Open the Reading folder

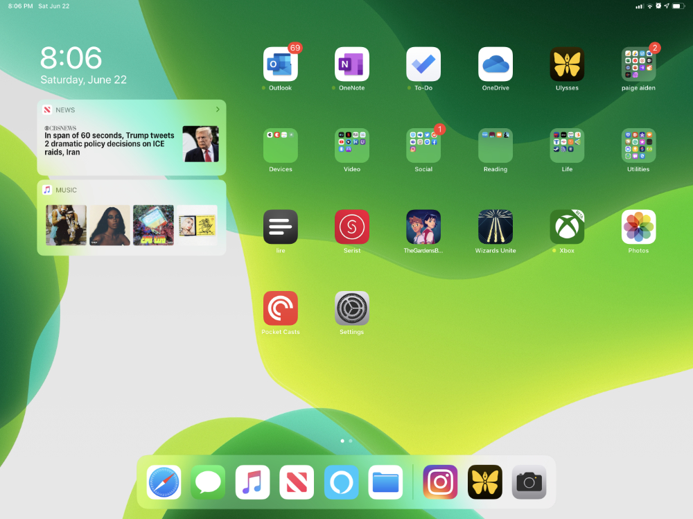(x=495, y=146)
